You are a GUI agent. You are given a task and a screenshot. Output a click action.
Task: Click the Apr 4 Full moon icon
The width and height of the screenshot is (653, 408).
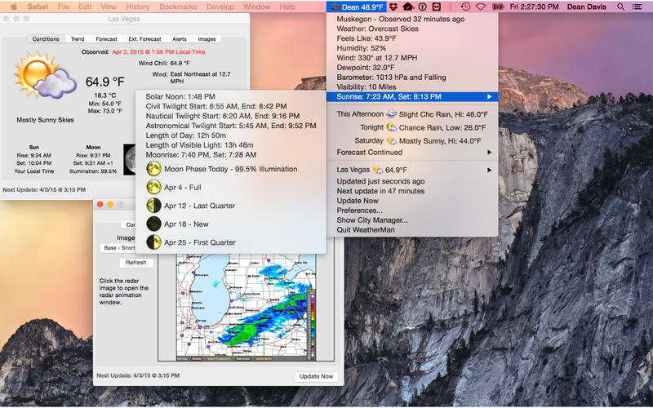pyautogui.click(x=153, y=187)
